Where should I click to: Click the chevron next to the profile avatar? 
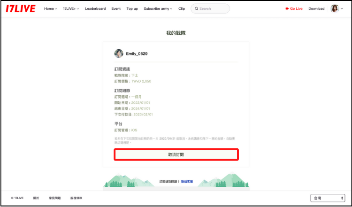pyautogui.click(x=342, y=9)
